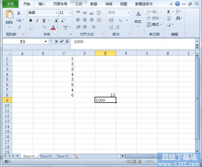Expand the font color arrow
Viewport: 202px width, 167px height.
tap(58, 27)
